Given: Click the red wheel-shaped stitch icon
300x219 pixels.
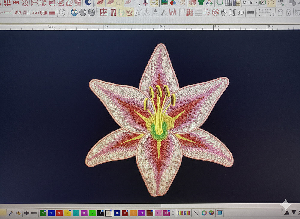Looking at the screenshot, I should 215,13.
